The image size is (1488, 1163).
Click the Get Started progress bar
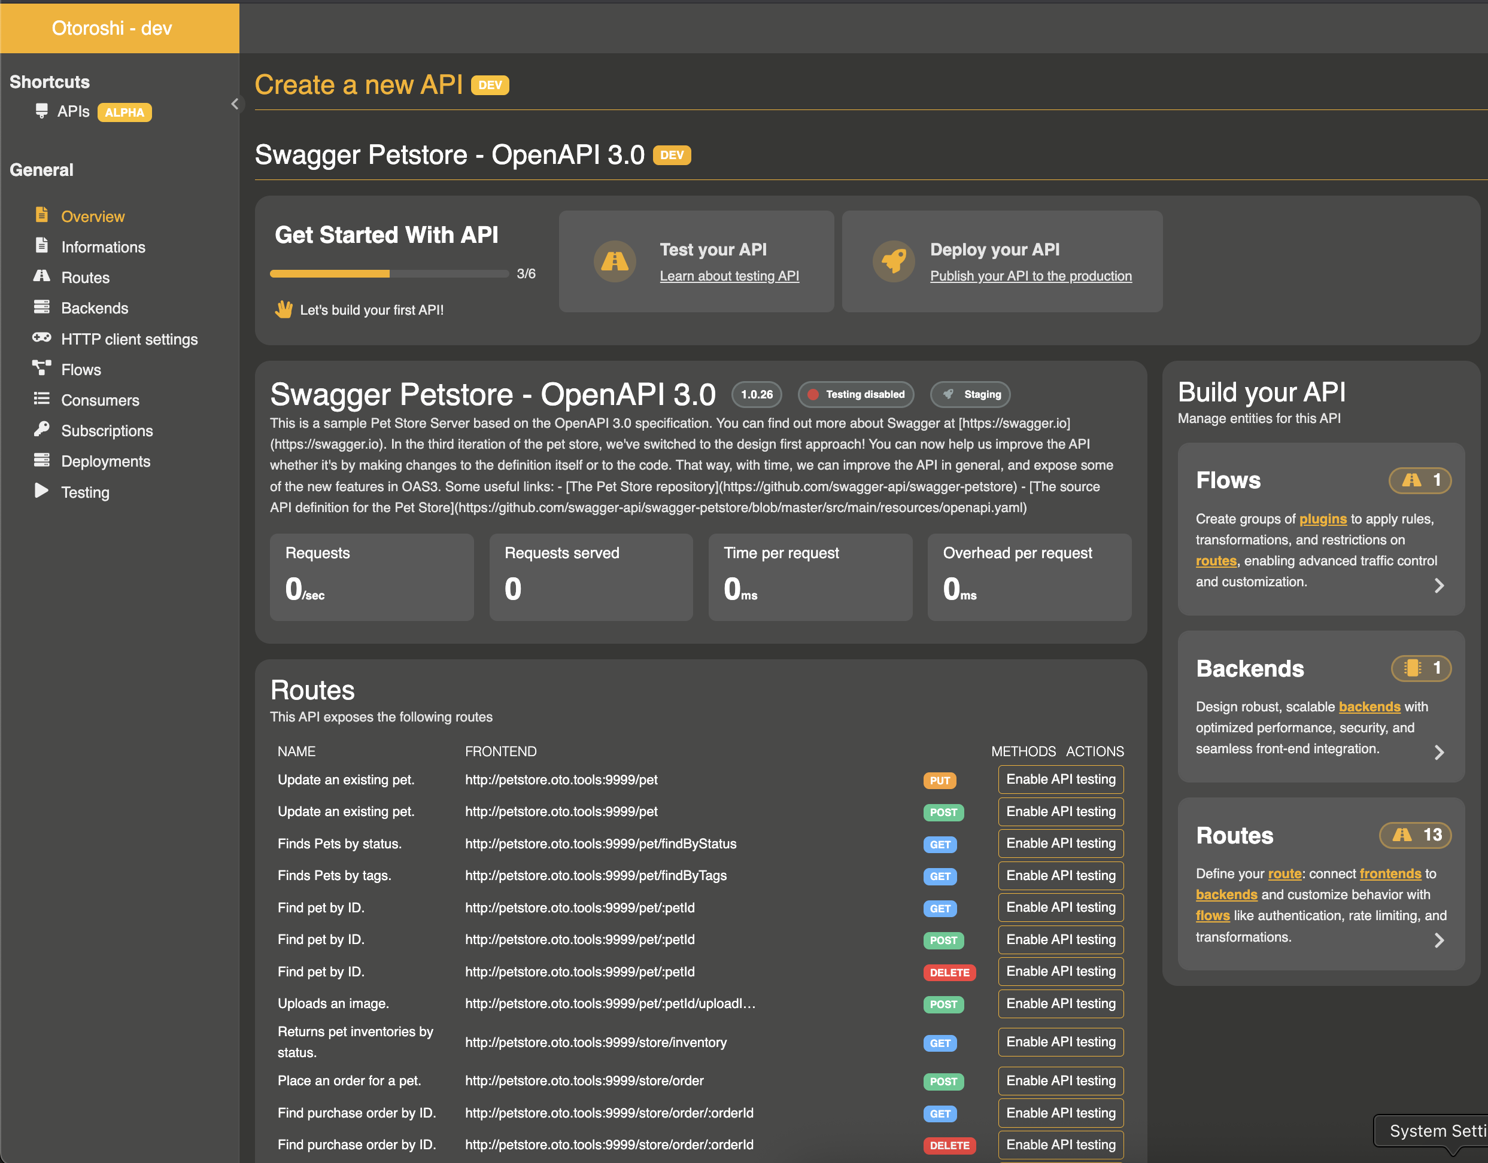389,273
